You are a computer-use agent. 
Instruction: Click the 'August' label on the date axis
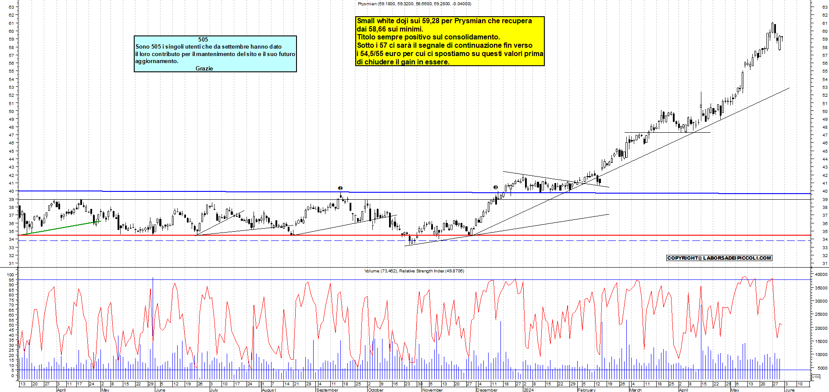pyautogui.click(x=269, y=390)
